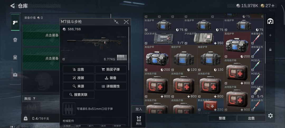
Task: Collapse the M7战斗步枪 detail panel
Action: click(116, 22)
